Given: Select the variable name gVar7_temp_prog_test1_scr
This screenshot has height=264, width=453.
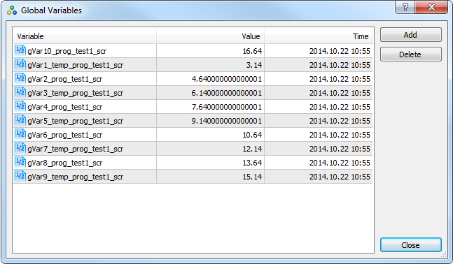Looking at the screenshot, I should pos(76,149).
